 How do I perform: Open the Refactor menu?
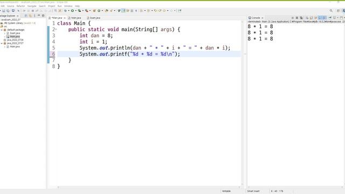pos(20,6)
